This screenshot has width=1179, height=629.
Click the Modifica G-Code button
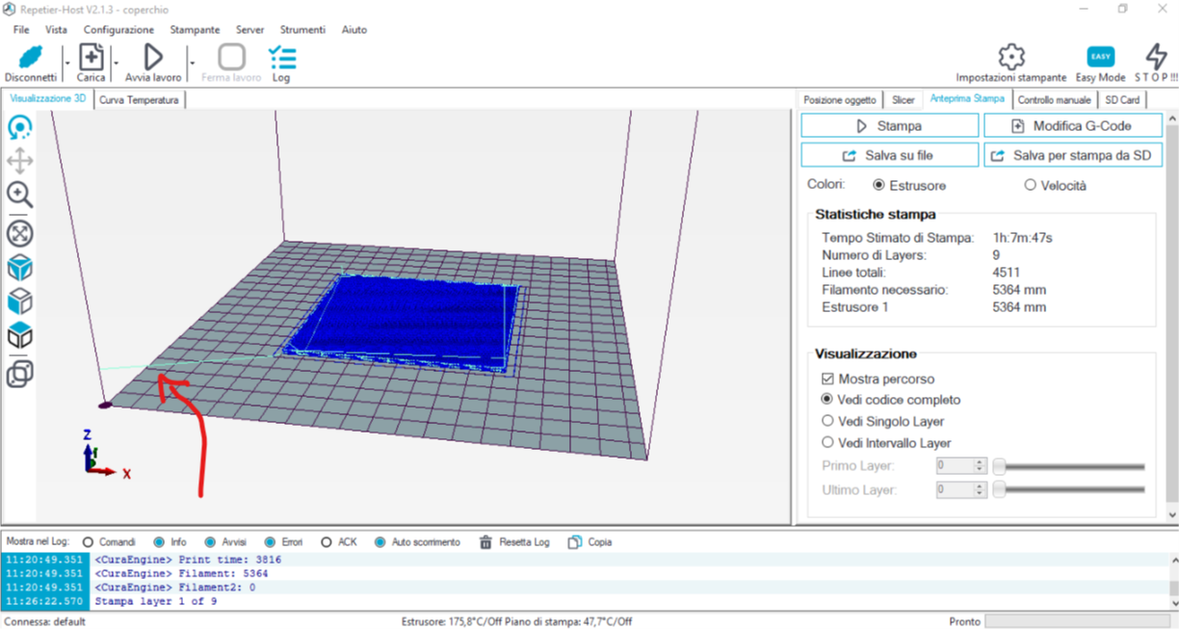1072,126
